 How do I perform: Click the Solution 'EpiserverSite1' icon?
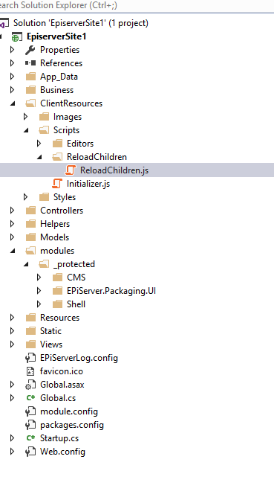(4, 23)
